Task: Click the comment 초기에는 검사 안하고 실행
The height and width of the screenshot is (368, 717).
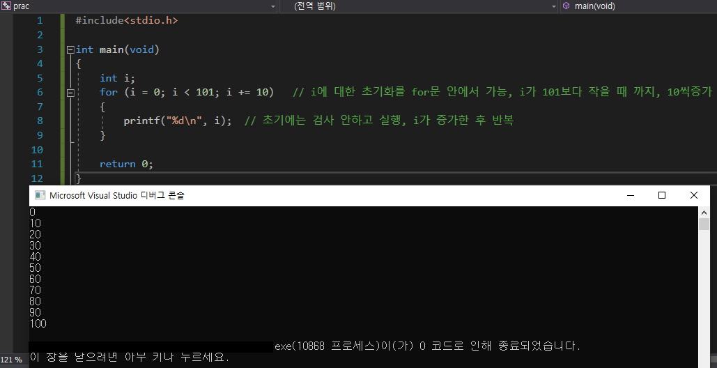Action: 379,121
